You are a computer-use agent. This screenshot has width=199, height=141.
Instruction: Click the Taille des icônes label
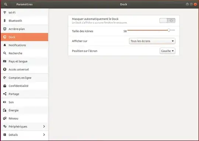click(x=83, y=31)
